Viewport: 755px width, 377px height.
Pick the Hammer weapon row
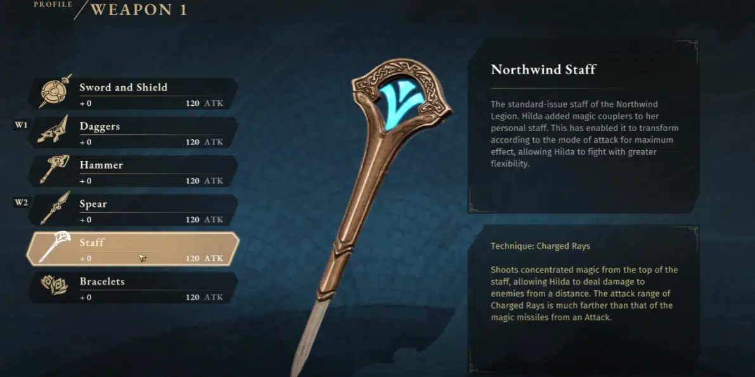point(132,172)
